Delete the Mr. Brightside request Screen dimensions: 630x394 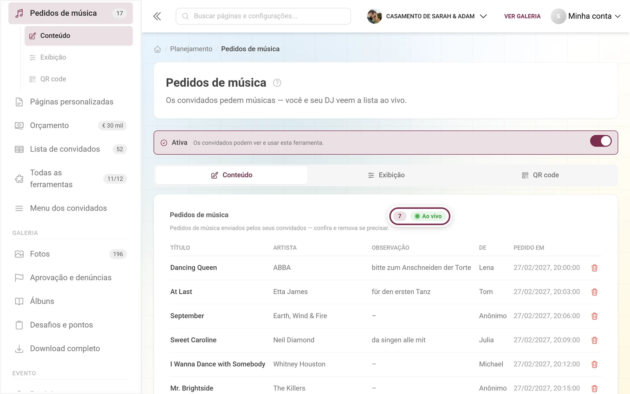(x=595, y=388)
